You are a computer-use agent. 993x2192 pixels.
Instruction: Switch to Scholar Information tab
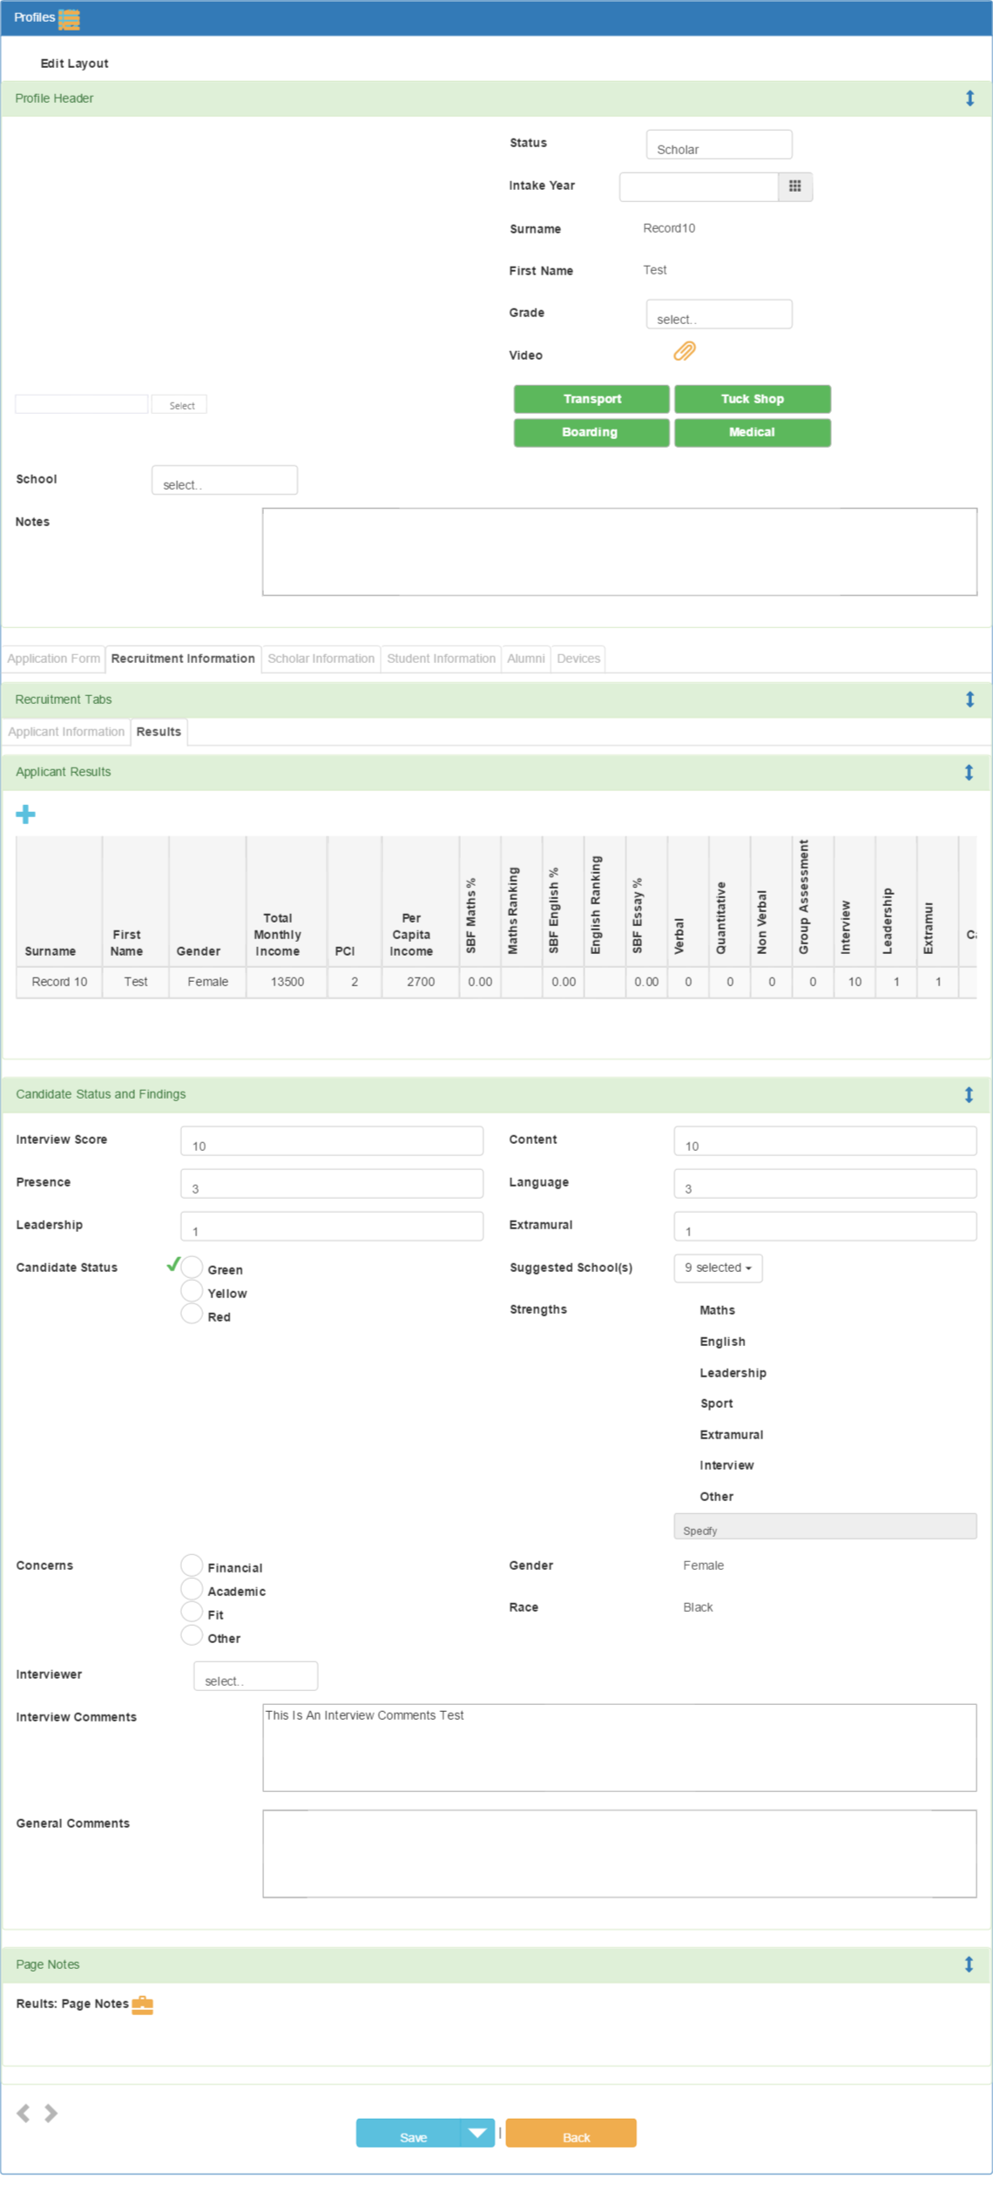click(x=321, y=659)
